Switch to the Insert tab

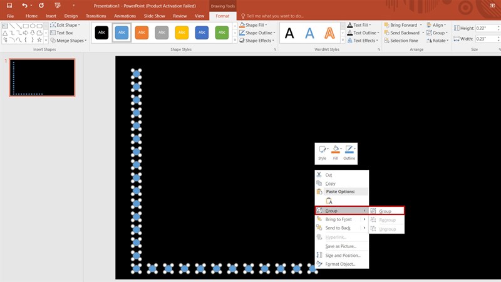tap(51, 16)
